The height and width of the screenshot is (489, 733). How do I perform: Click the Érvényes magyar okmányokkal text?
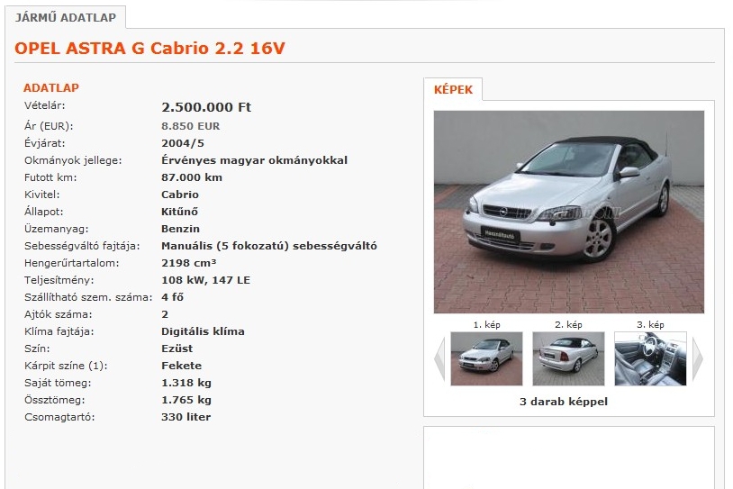pyautogui.click(x=254, y=160)
